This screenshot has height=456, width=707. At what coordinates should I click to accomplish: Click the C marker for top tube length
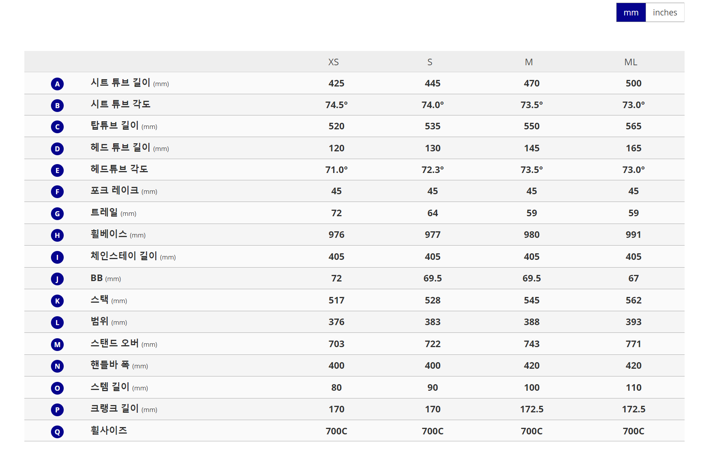[x=58, y=127]
